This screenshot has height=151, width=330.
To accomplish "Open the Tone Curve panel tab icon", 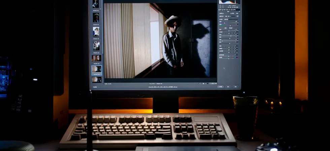I will pyautogui.click(x=221, y=10).
